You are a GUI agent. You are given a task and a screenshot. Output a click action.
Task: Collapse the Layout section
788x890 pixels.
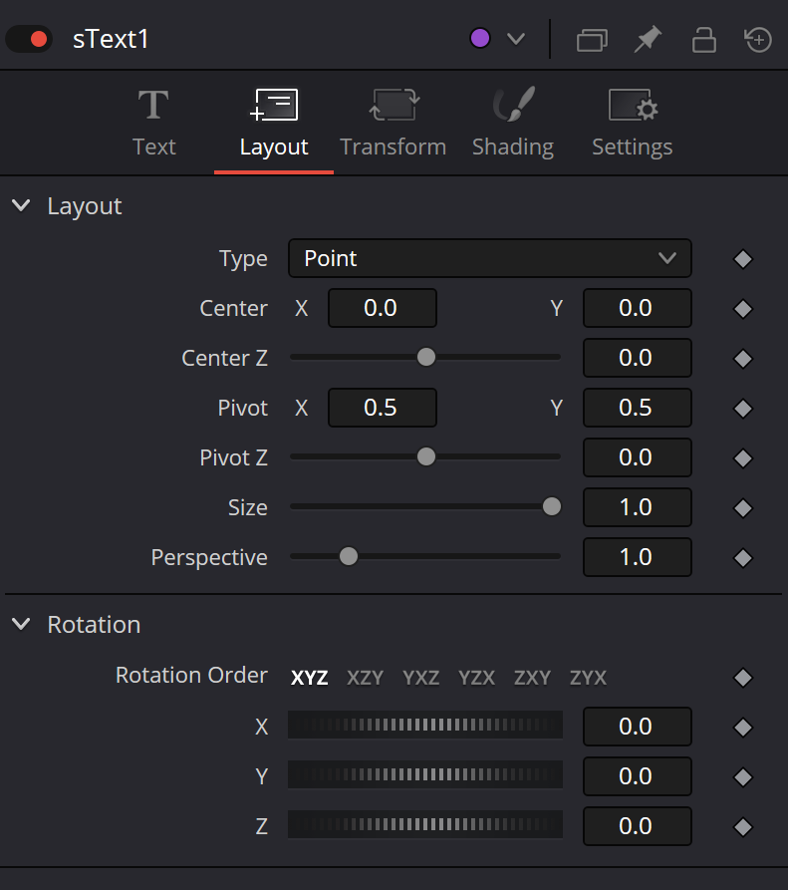(21, 205)
